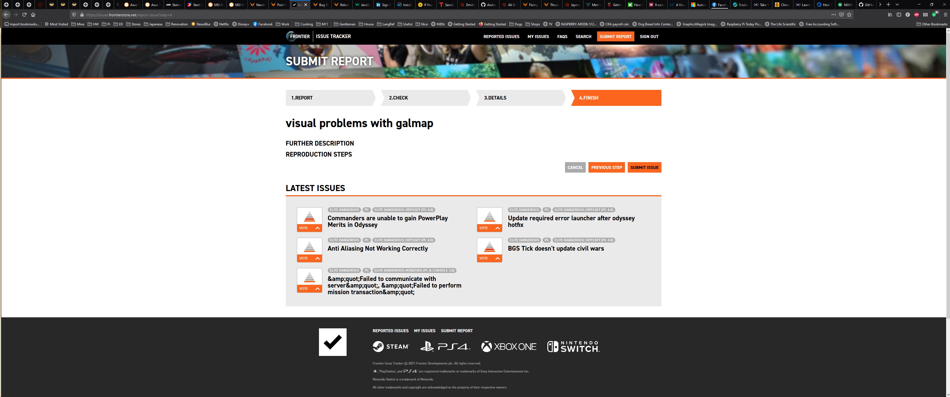950x397 pixels.
Task: Open the Netflix bookmark
Action: point(221,24)
